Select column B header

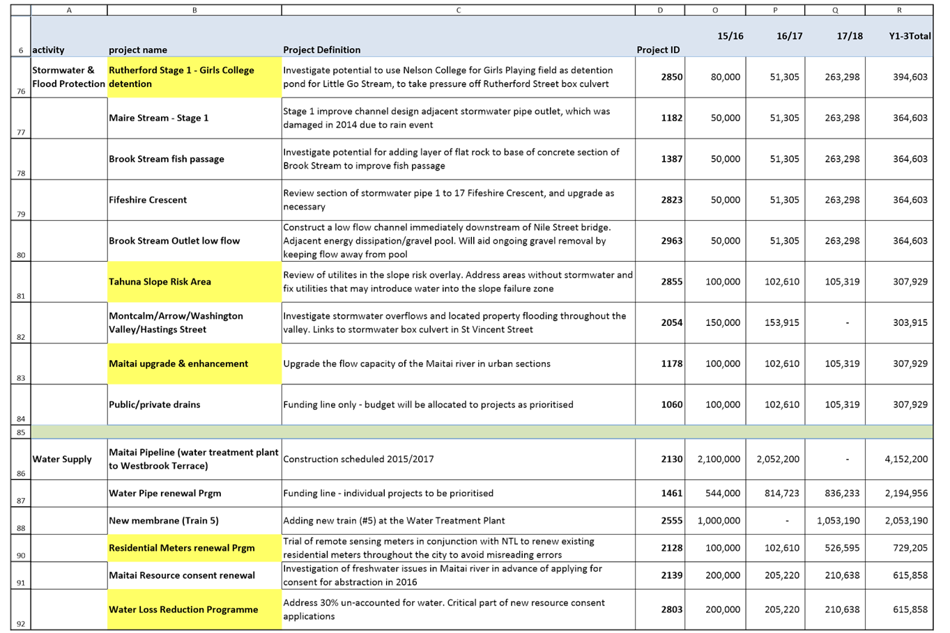pos(194,10)
